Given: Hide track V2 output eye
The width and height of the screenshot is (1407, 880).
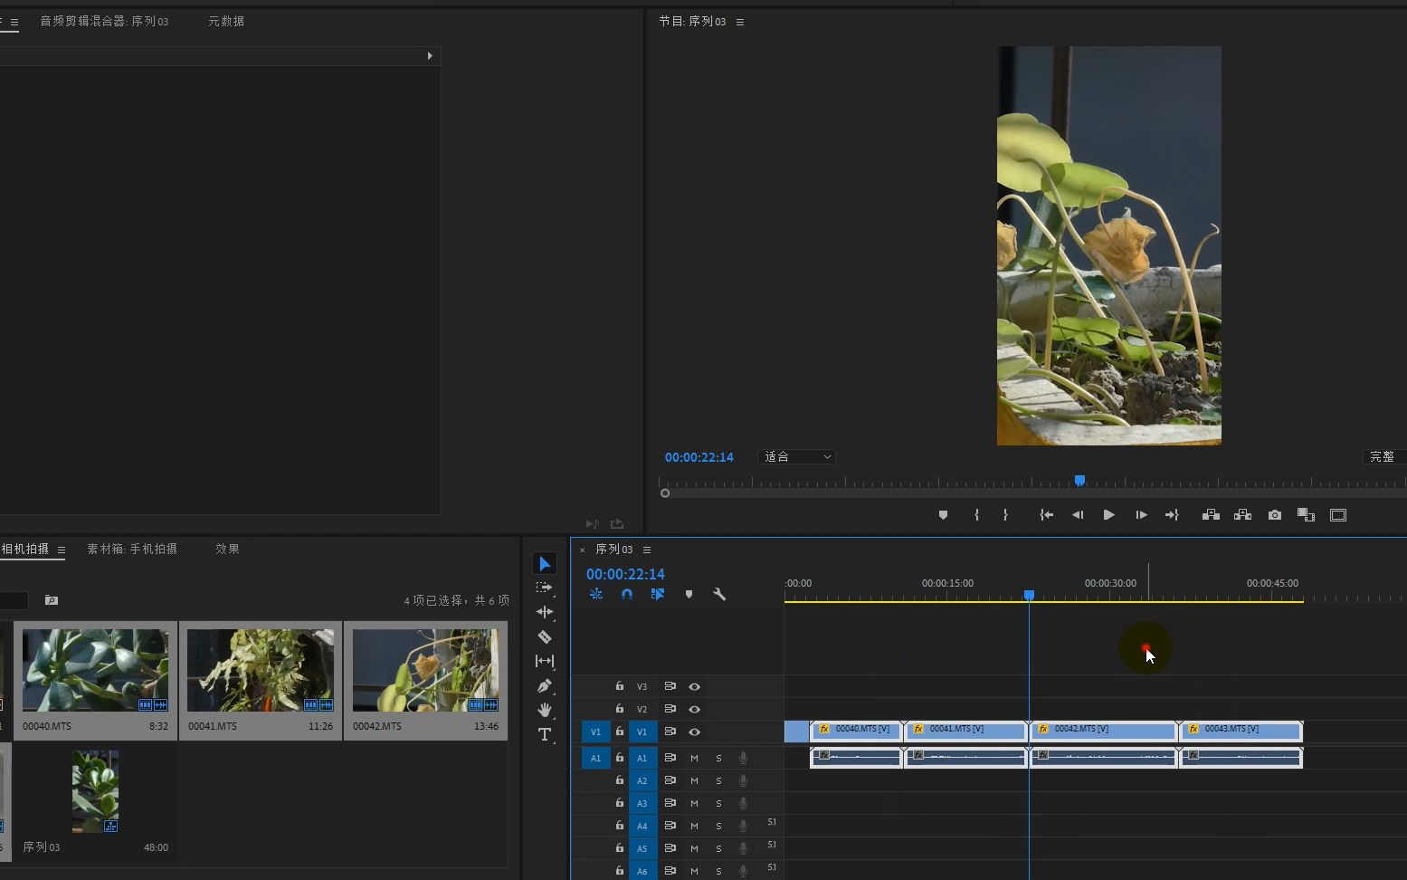Looking at the screenshot, I should point(695,709).
